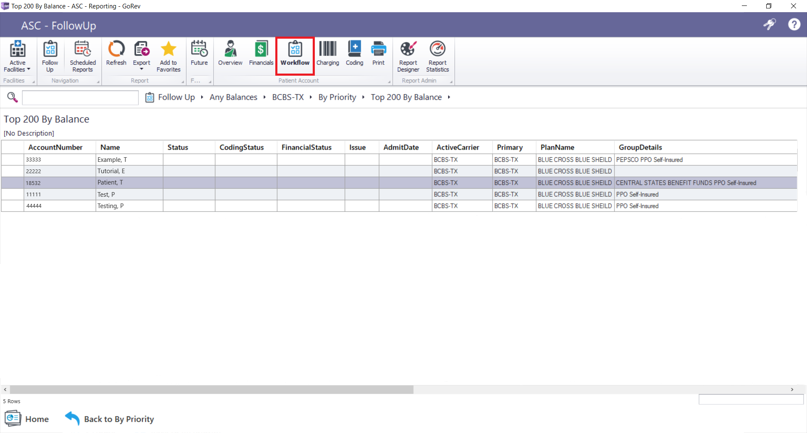Click the Future button in ribbon
The image size is (807, 433).
pos(199,53)
